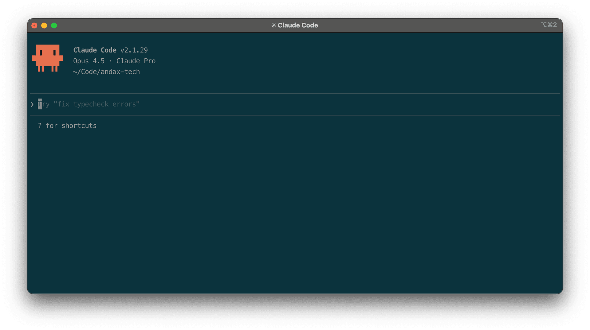
Task: Click the dot separator after Opus 4.5
Action: point(110,61)
